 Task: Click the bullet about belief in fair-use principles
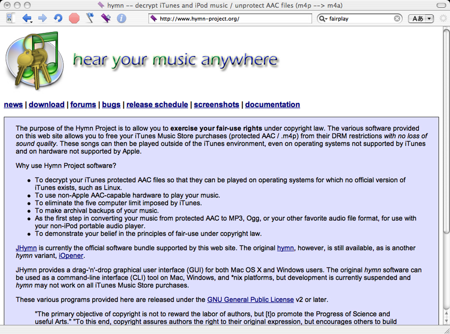tap(148, 234)
